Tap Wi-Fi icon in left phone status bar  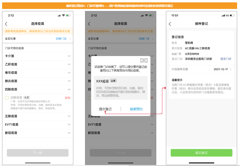coord(63,16)
